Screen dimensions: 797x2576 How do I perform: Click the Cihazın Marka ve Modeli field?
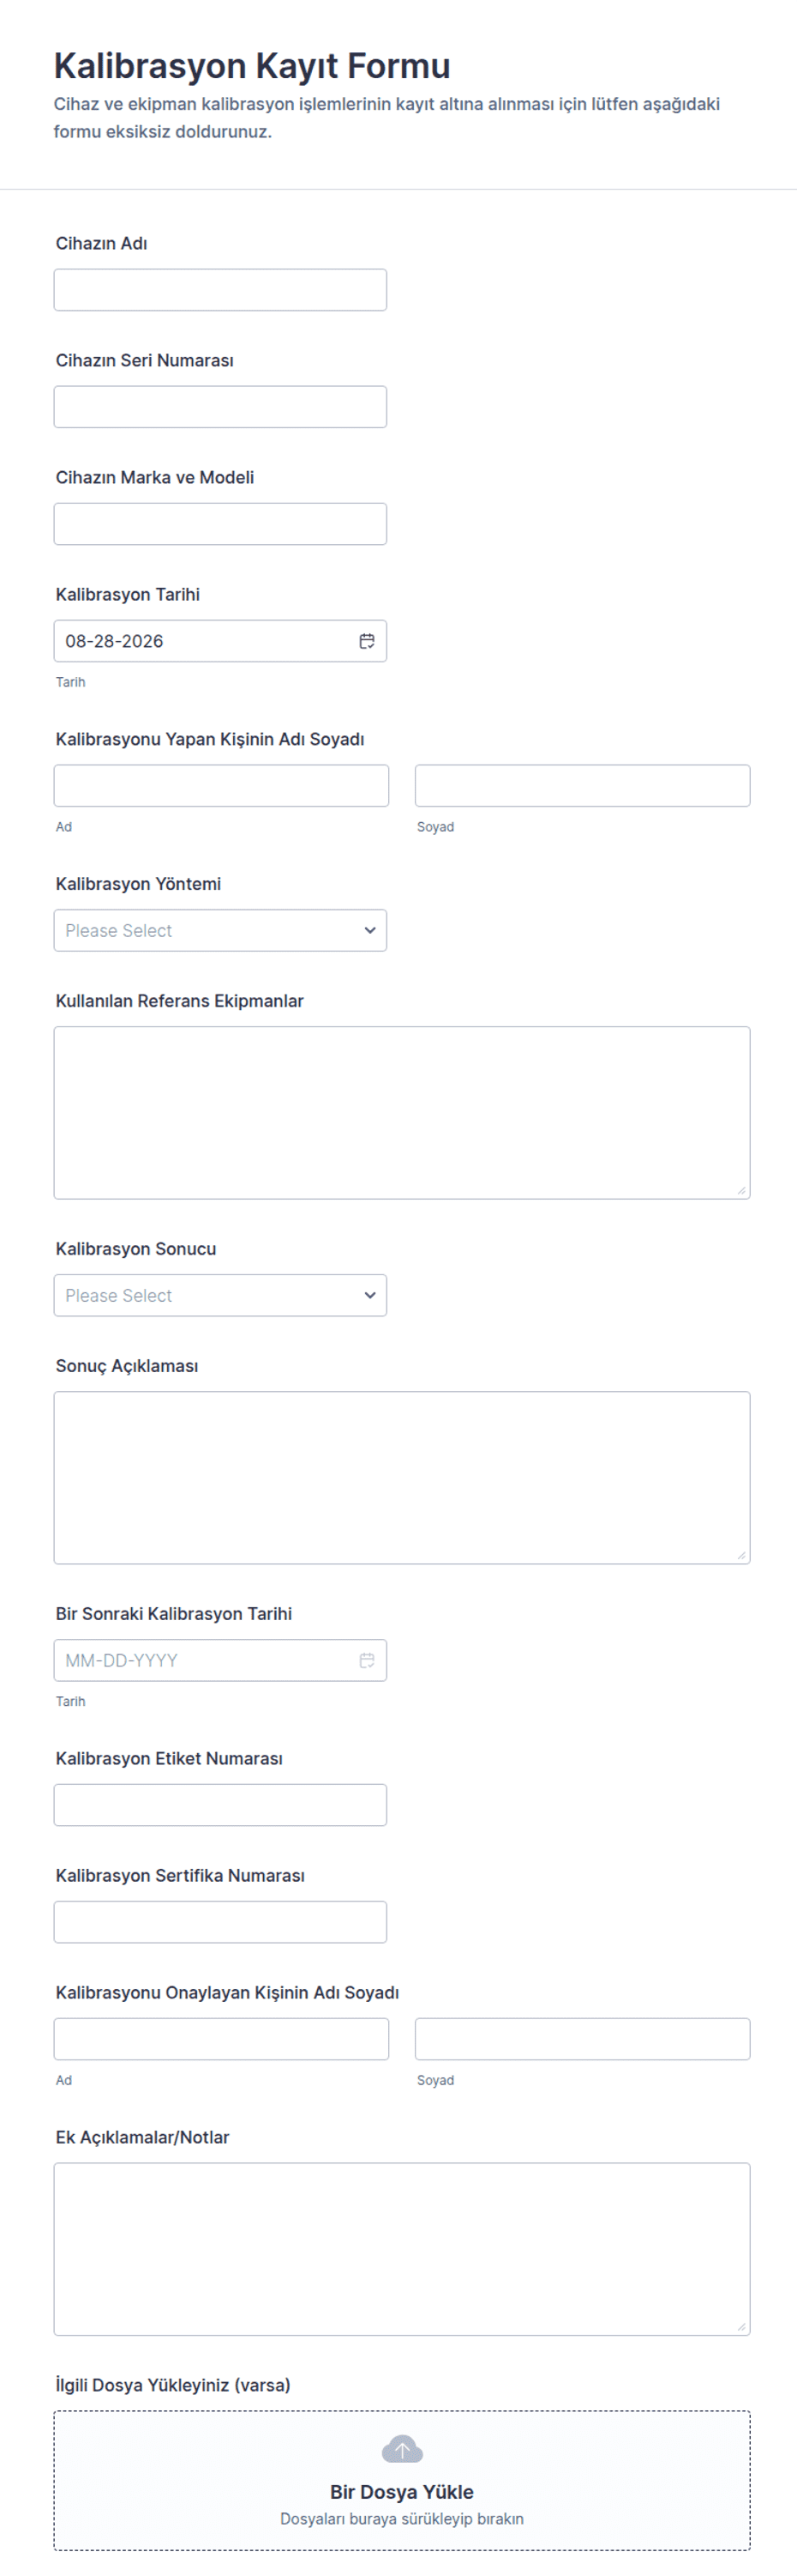click(x=219, y=524)
